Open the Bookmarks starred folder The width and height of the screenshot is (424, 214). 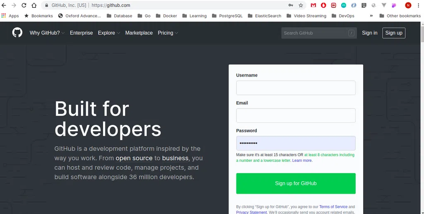click(39, 16)
